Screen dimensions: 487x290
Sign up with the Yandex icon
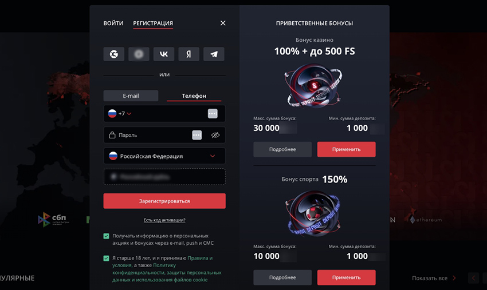(188, 54)
